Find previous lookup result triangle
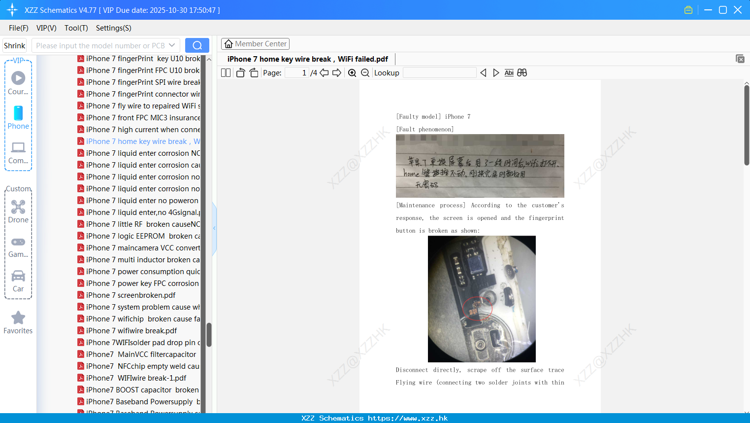 483,73
